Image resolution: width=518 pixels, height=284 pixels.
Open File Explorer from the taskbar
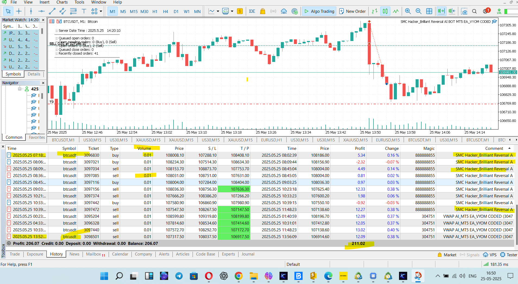254,276
